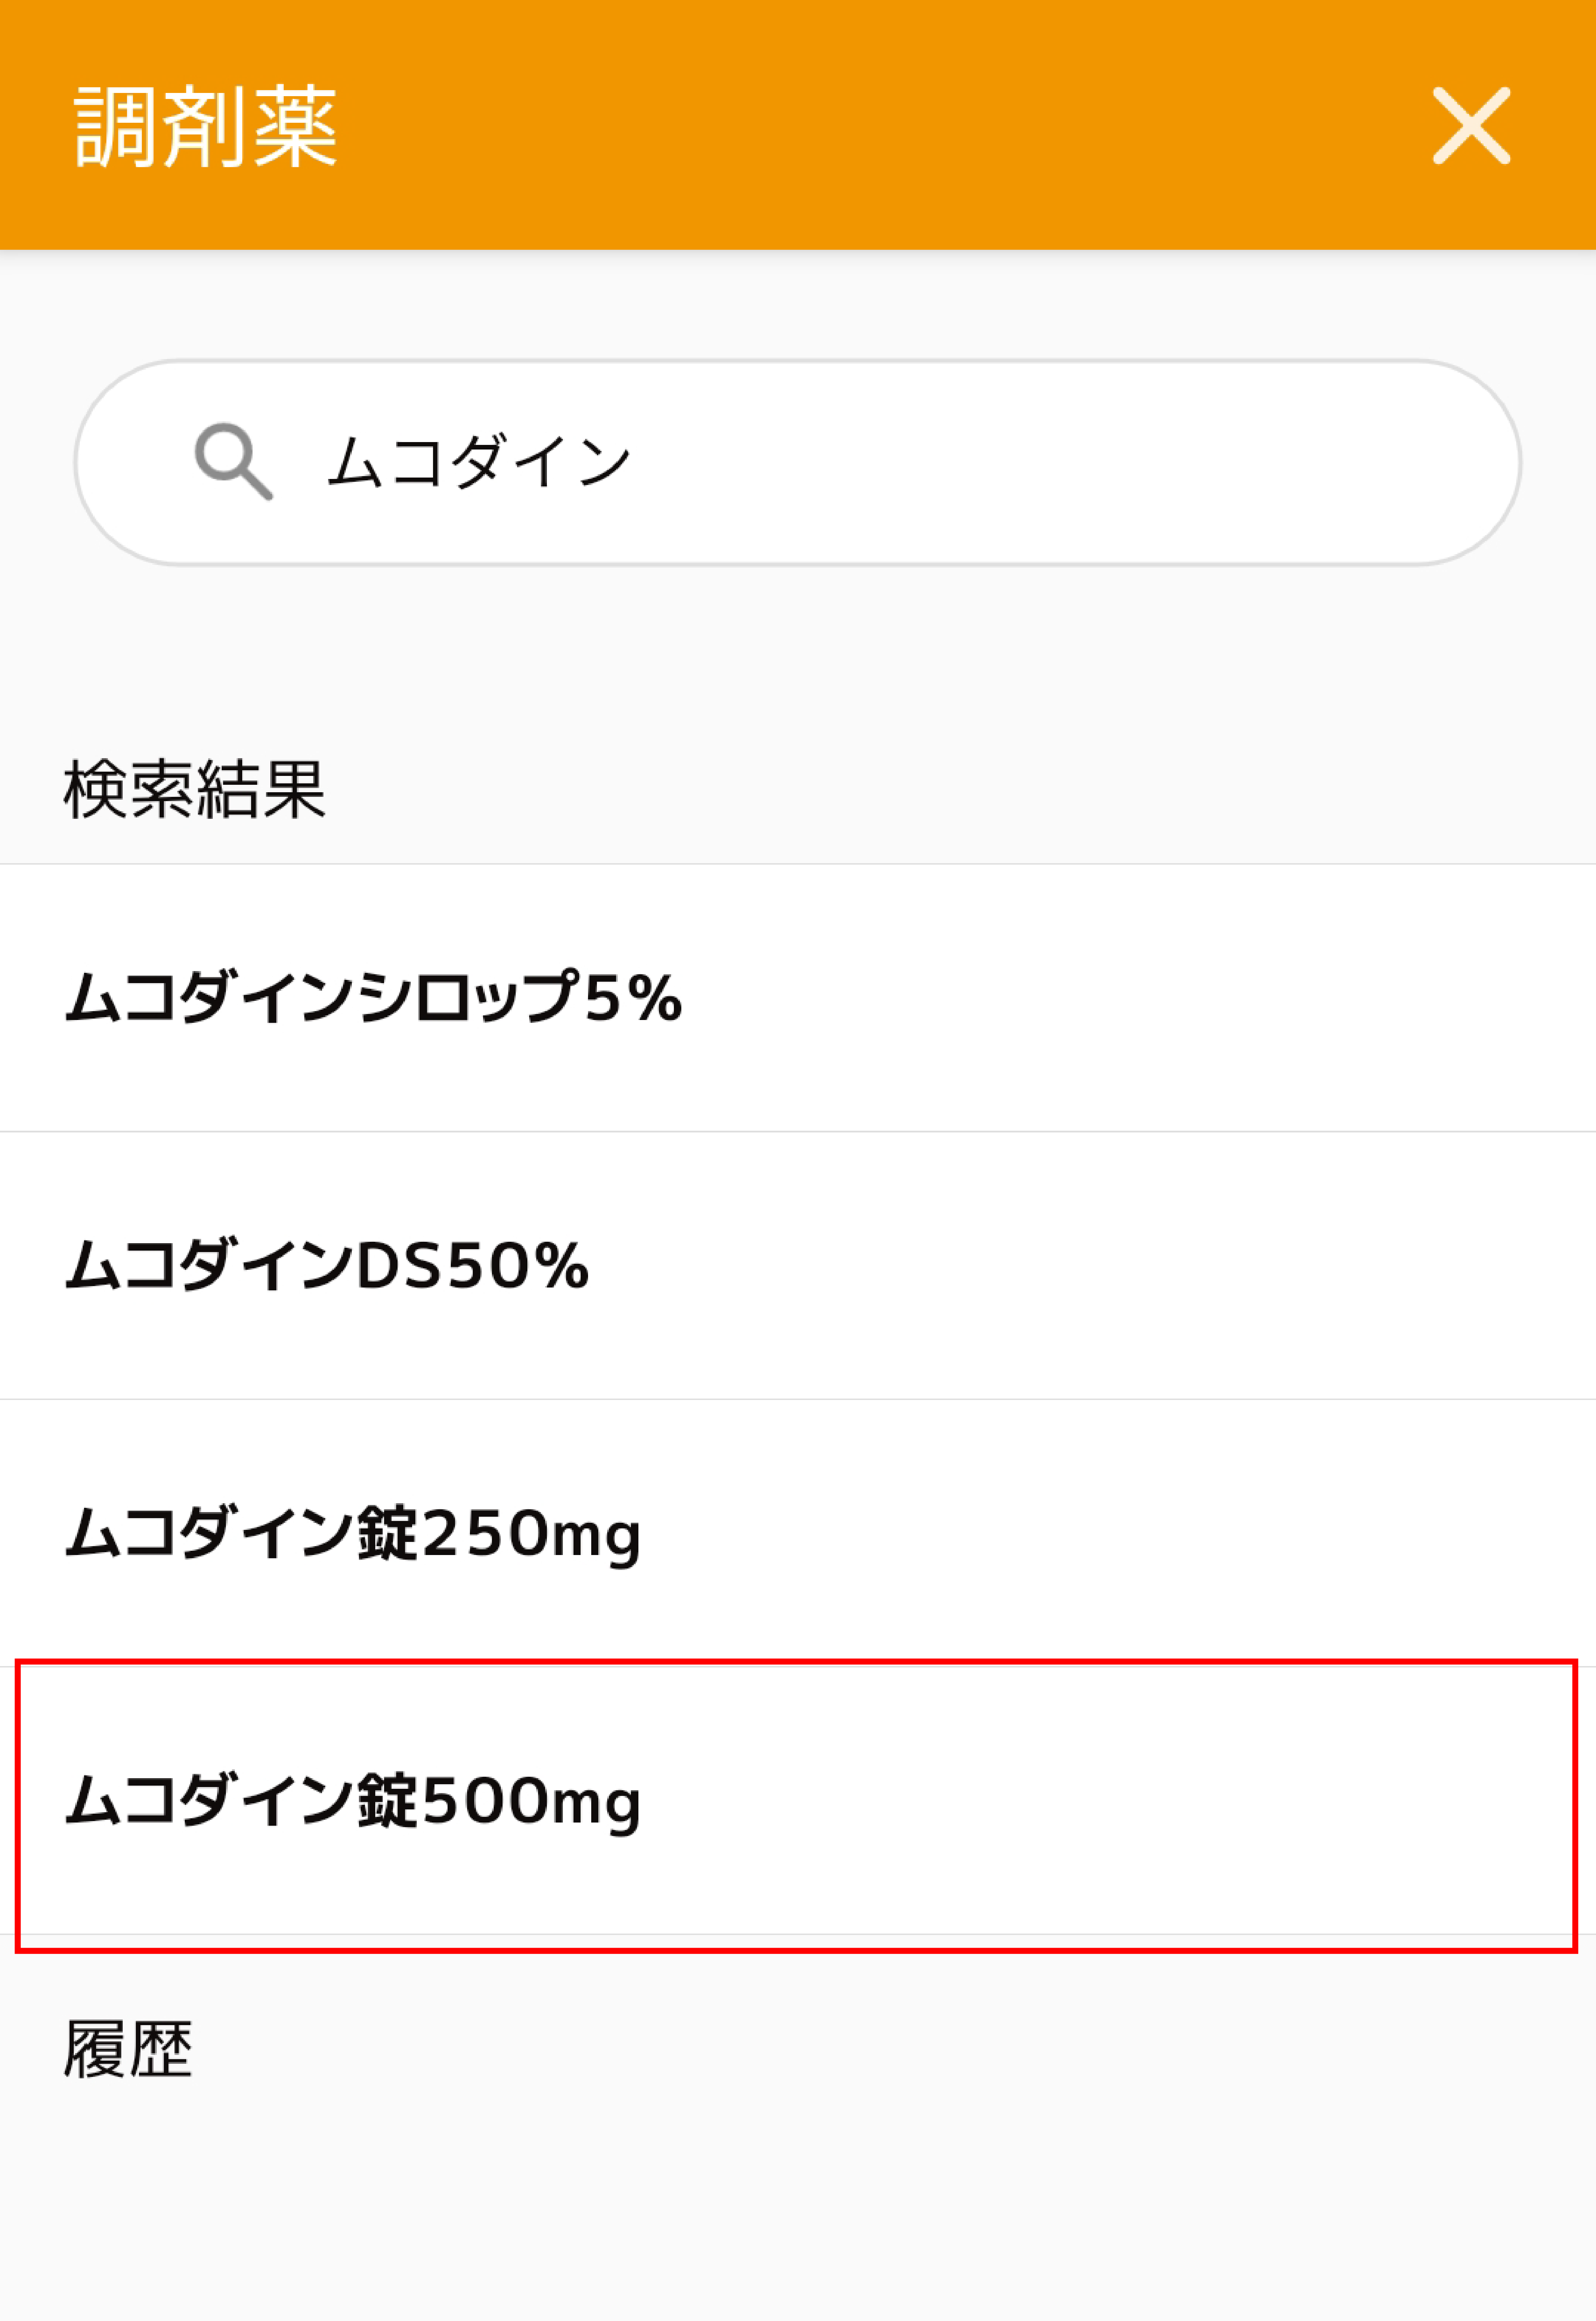Click the 検索結果 section heading
This screenshot has width=1596, height=2321.
coord(195,788)
